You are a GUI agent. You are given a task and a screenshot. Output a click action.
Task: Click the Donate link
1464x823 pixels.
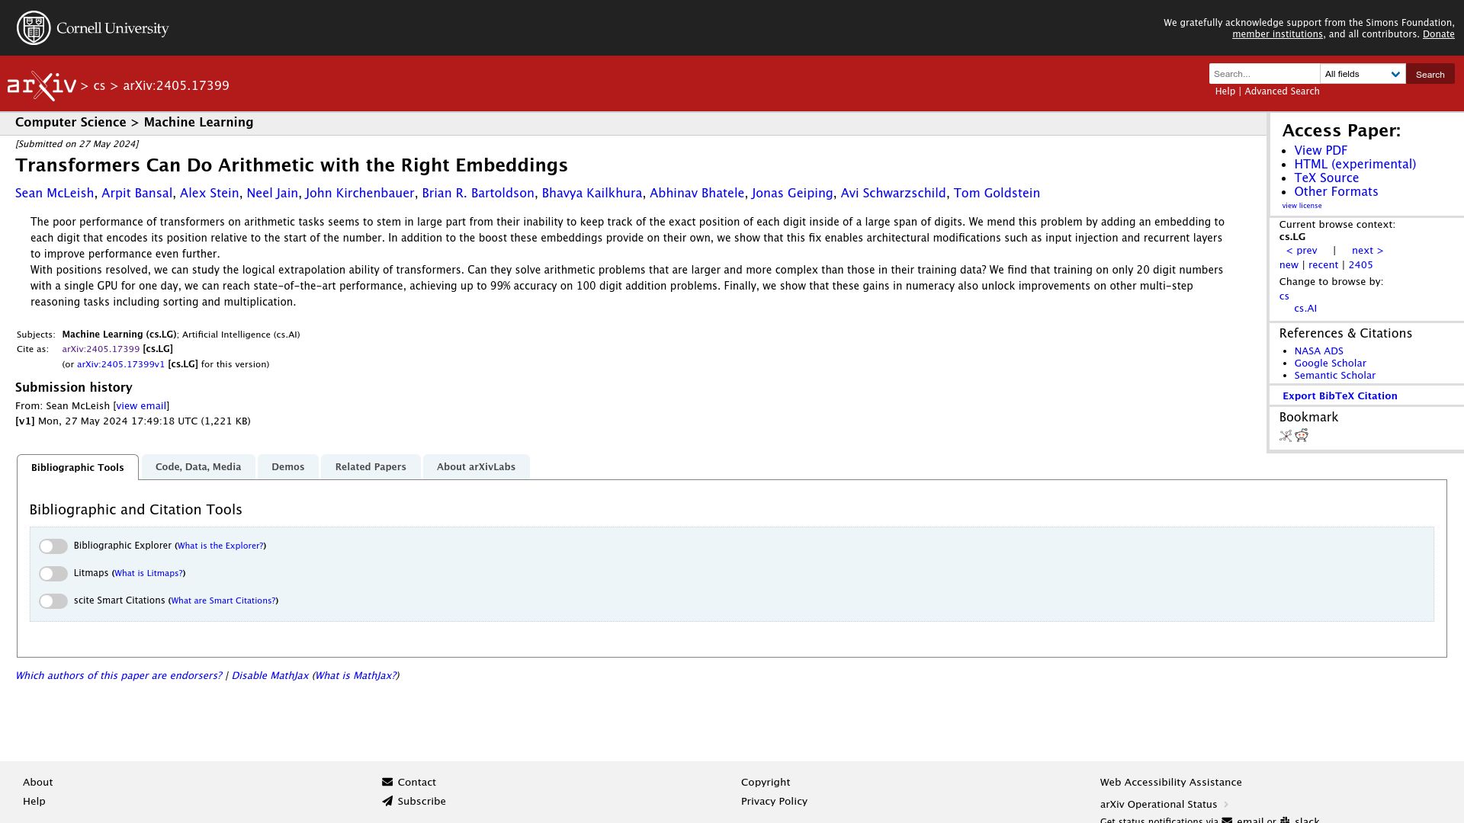click(1438, 34)
